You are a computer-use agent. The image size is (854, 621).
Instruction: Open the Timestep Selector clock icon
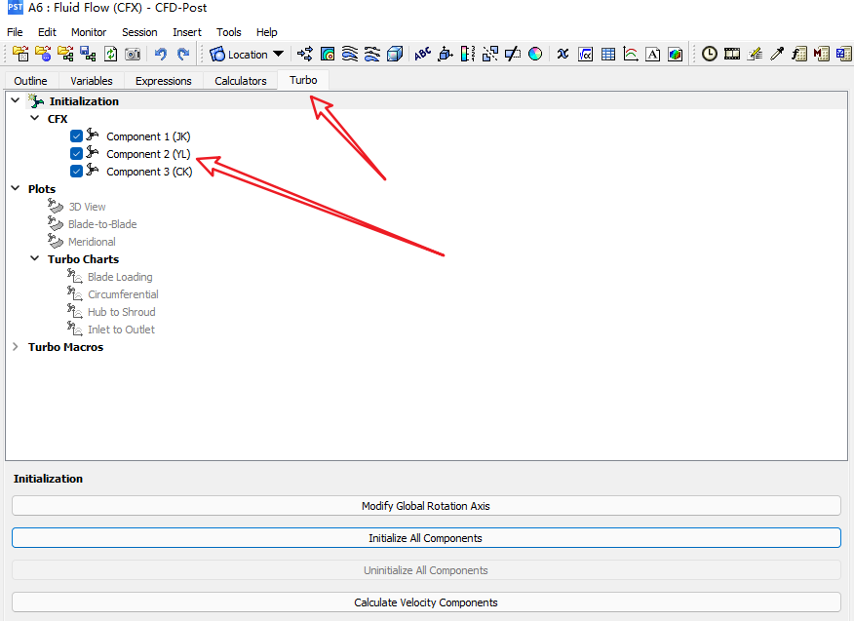pos(709,55)
